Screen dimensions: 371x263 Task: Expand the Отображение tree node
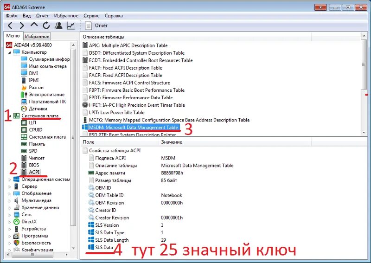9,194
